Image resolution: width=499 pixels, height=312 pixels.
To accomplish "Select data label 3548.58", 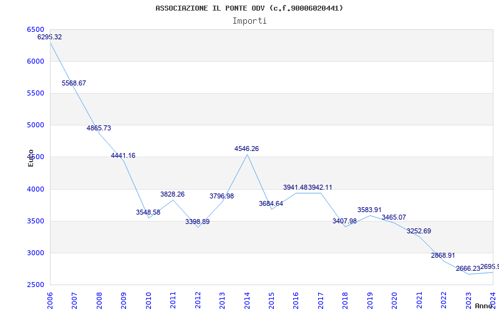I will point(148,212).
